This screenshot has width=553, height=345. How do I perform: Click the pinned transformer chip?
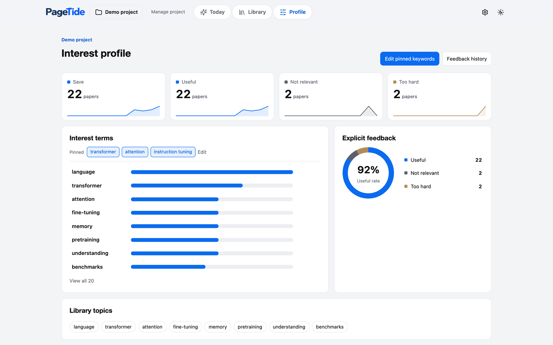pyautogui.click(x=103, y=152)
